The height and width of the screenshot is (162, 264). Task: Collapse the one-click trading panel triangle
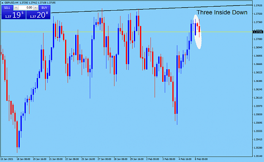point(3,3)
